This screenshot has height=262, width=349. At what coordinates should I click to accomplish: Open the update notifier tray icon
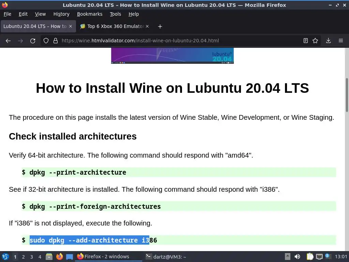tap(328, 256)
